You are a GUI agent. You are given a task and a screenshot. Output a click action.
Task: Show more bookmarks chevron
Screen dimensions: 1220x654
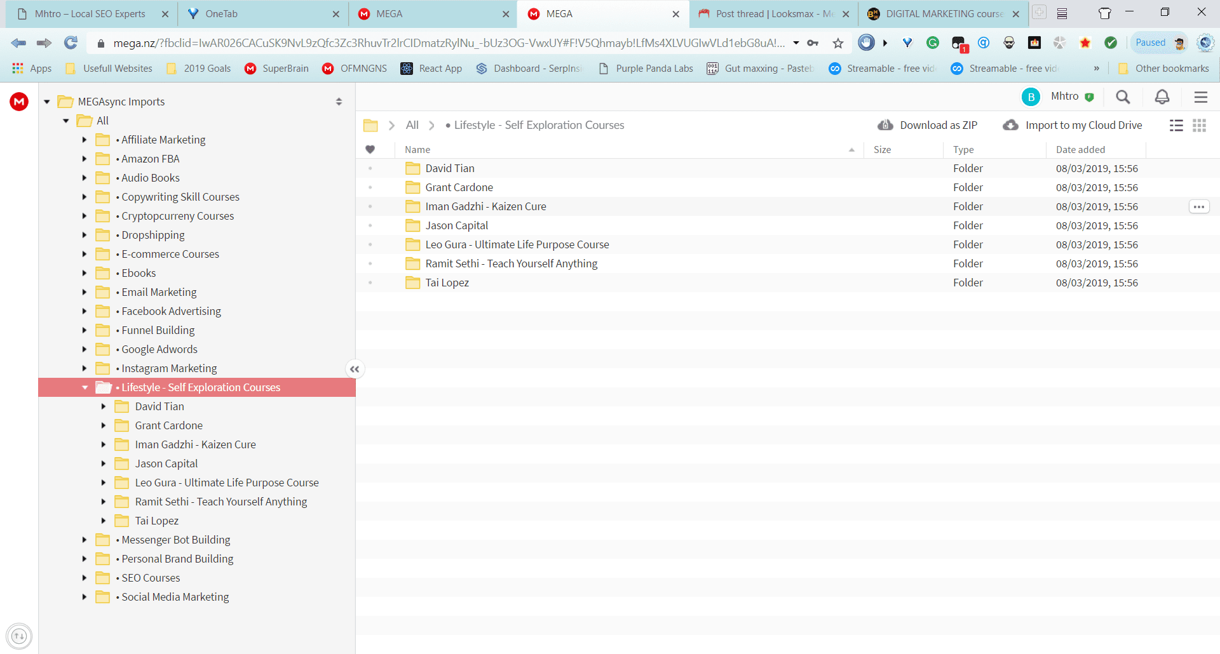click(x=1096, y=68)
